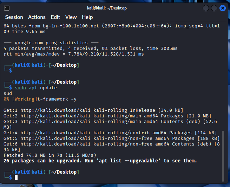230x187 pixels.
Task: Open the Edit menu
Action: tap(55, 17)
